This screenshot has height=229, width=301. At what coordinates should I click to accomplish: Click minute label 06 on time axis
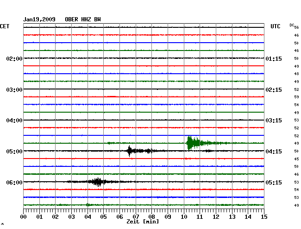point(119,217)
